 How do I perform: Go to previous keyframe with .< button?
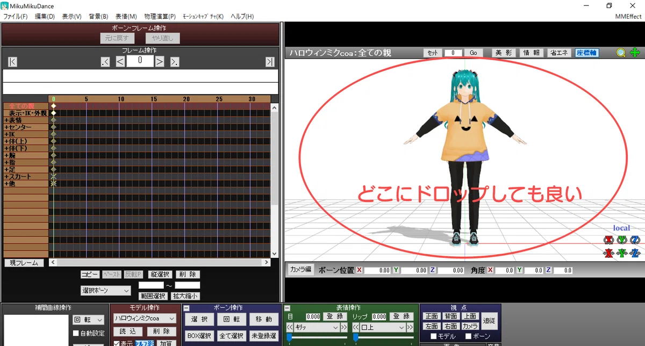[105, 62]
